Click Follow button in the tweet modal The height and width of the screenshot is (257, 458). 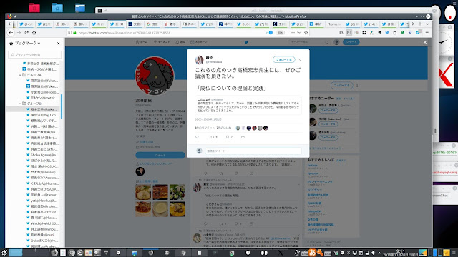284,59
